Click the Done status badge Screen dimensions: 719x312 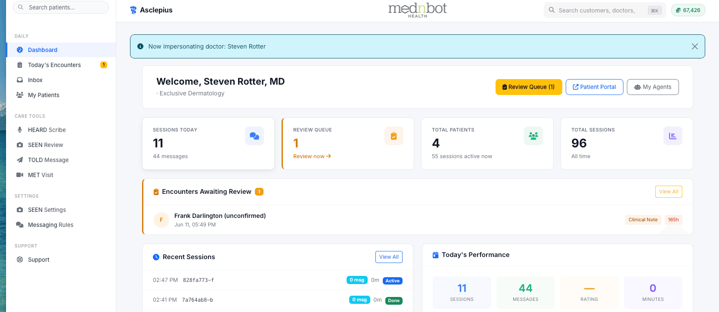click(394, 300)
